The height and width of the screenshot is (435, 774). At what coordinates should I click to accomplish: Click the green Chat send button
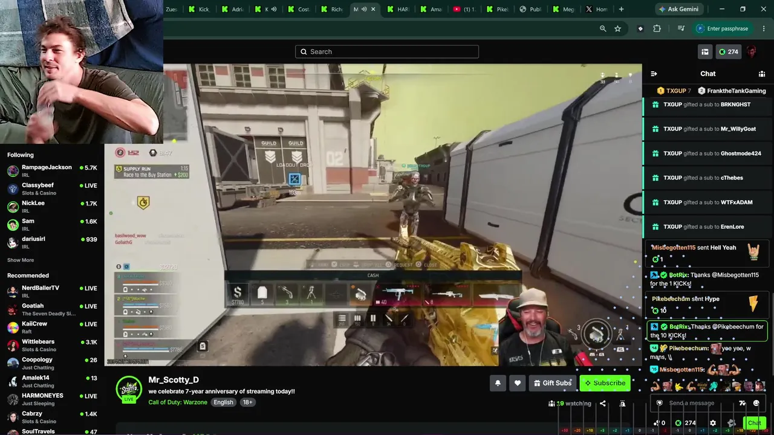point(754,423)
